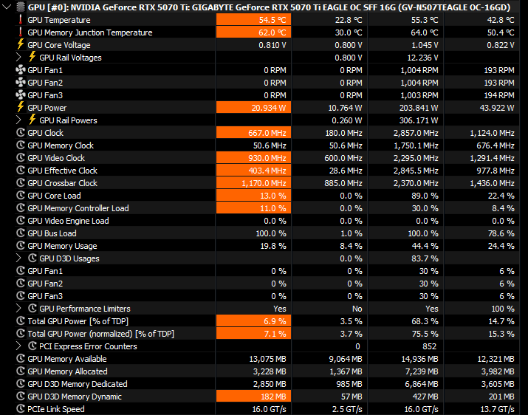Select the GPU Video Clock sensor label
528x415 pixels.
tap(56, 158)
